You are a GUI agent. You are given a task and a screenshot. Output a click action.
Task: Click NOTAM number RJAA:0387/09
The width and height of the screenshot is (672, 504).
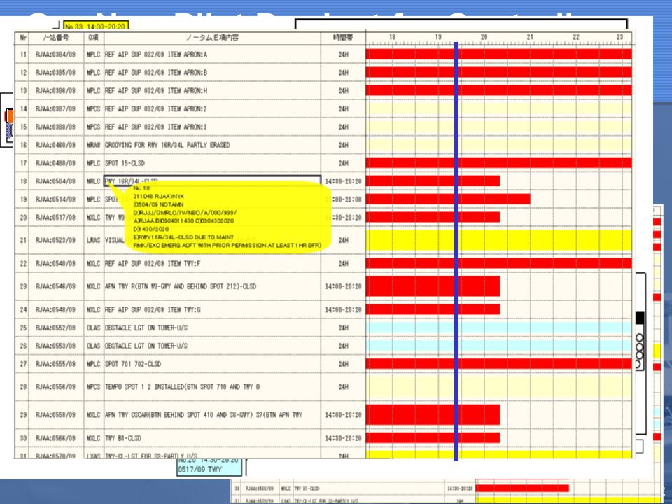(56, 109)
